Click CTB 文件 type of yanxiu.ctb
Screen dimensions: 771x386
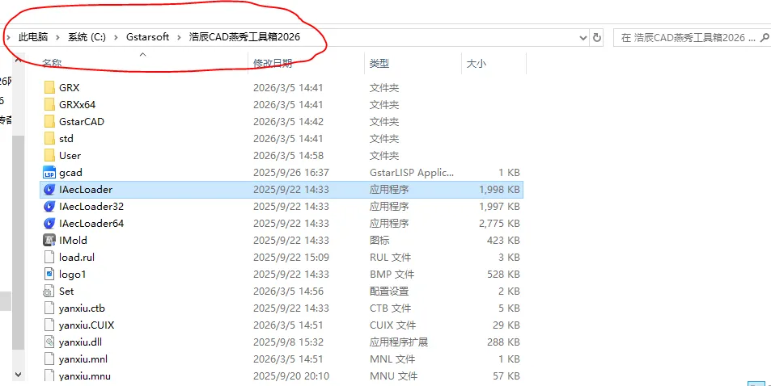pyautogui.click(x=391, y=308)
